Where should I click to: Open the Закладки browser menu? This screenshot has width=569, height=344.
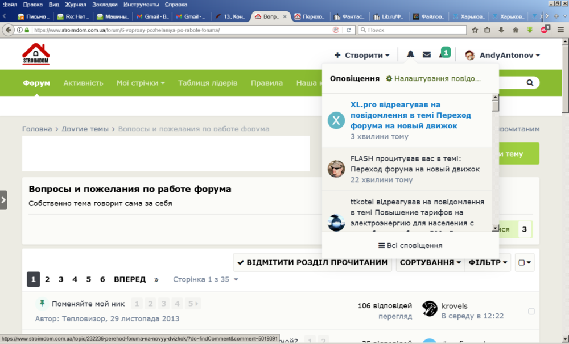105,4
